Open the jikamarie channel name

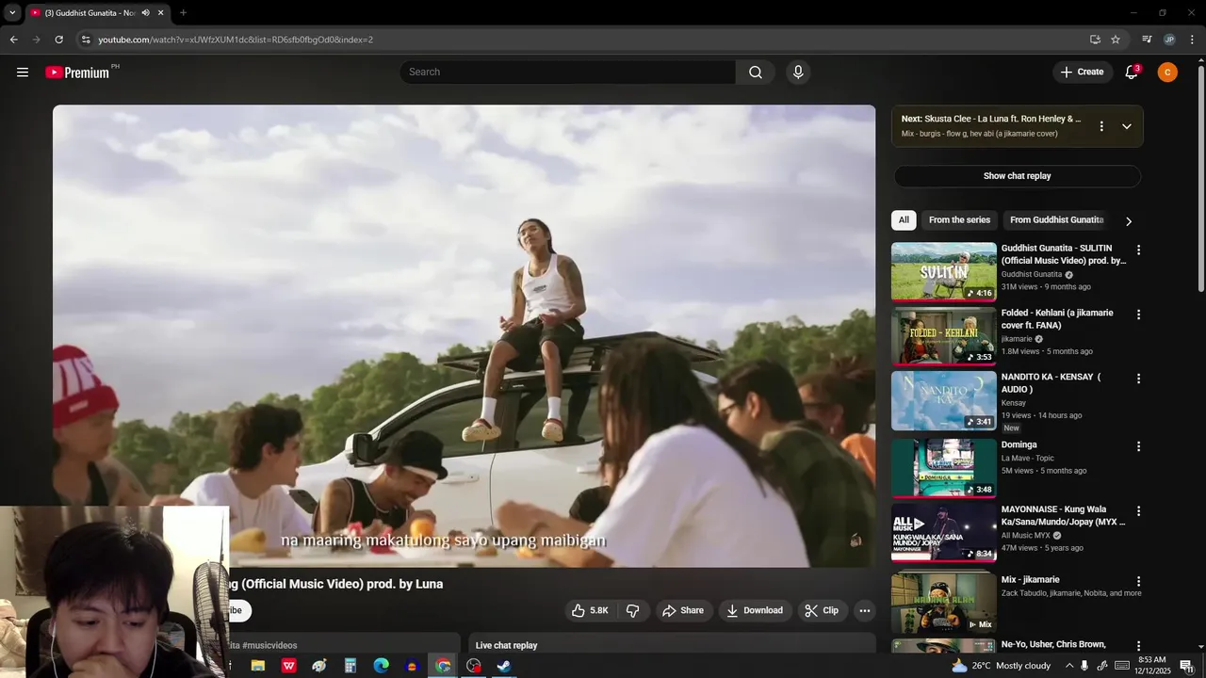point(1017,339)
